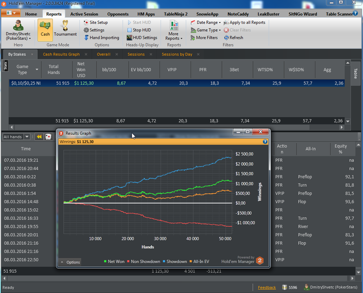Minimize the Results Graph window
The image size is (363, 293).
(238, 132)
